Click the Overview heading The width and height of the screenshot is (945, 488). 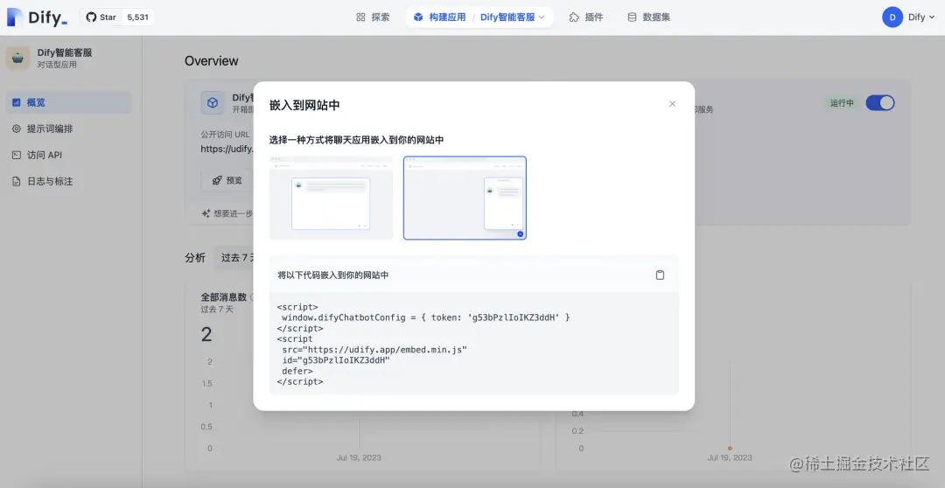click(x=212, y=61)
